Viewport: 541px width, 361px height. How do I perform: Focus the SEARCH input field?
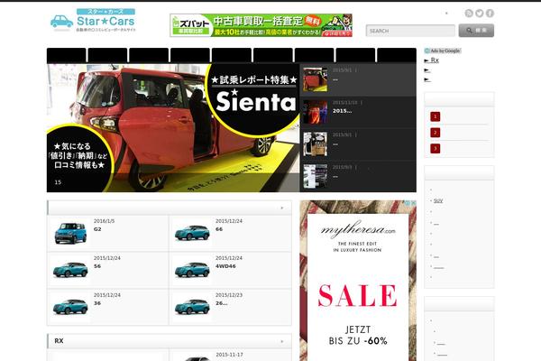(410, 31)
